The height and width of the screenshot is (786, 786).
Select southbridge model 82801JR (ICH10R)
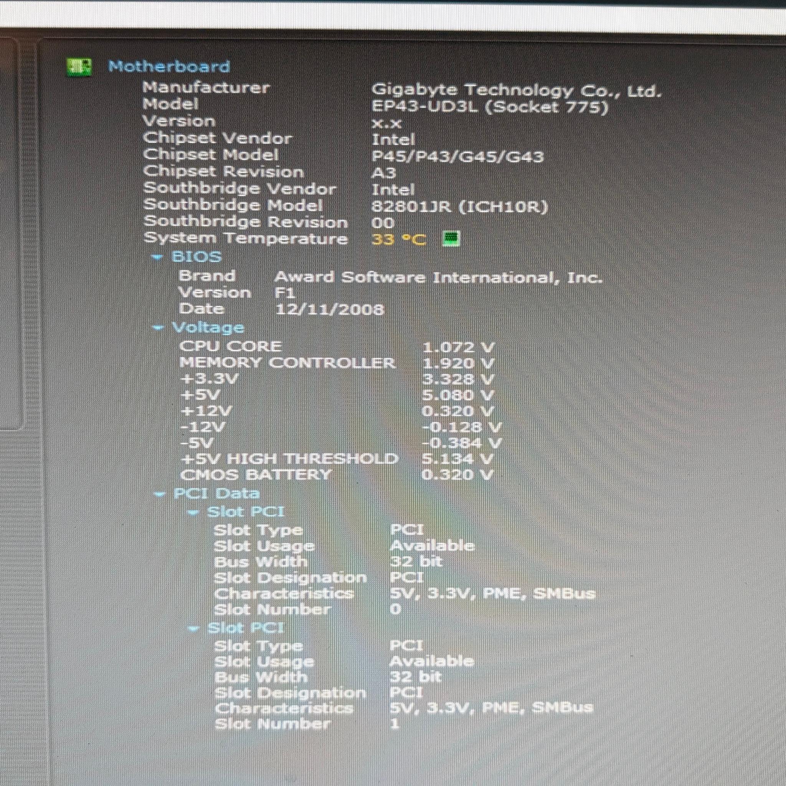click(x=459, y=207)
